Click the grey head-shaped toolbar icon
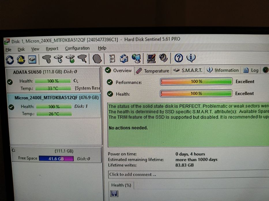The image size is (269, 201). point(97,59)
